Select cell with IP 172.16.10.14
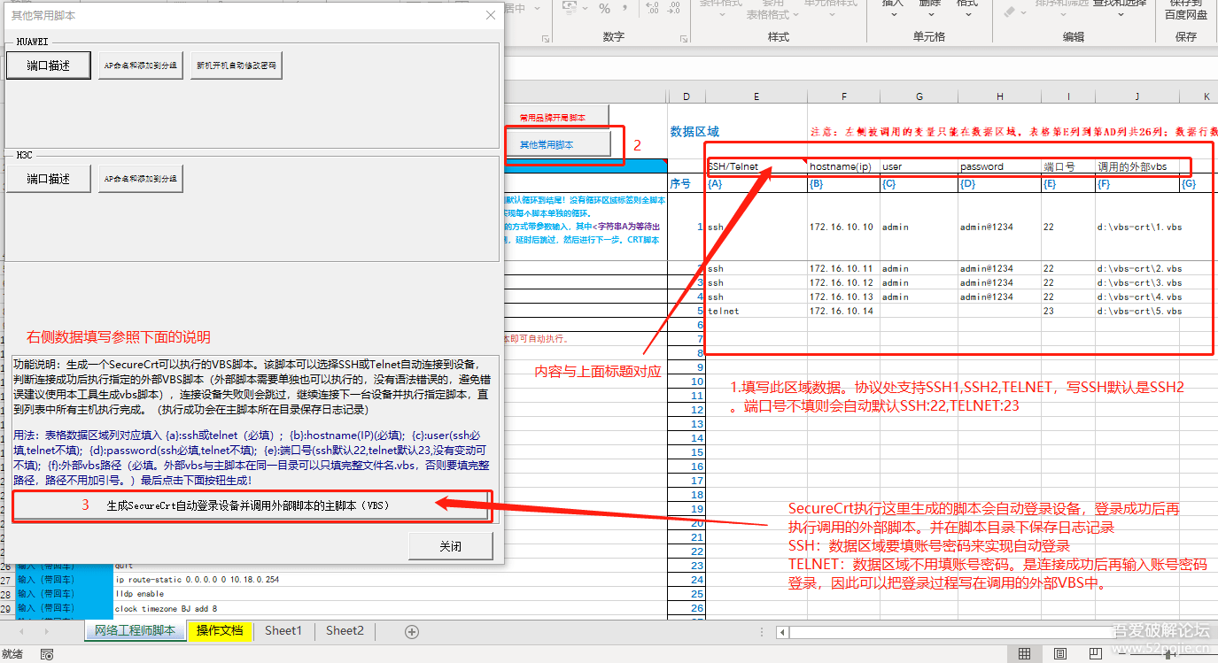 pyautogui.click(x=843, y=312)
